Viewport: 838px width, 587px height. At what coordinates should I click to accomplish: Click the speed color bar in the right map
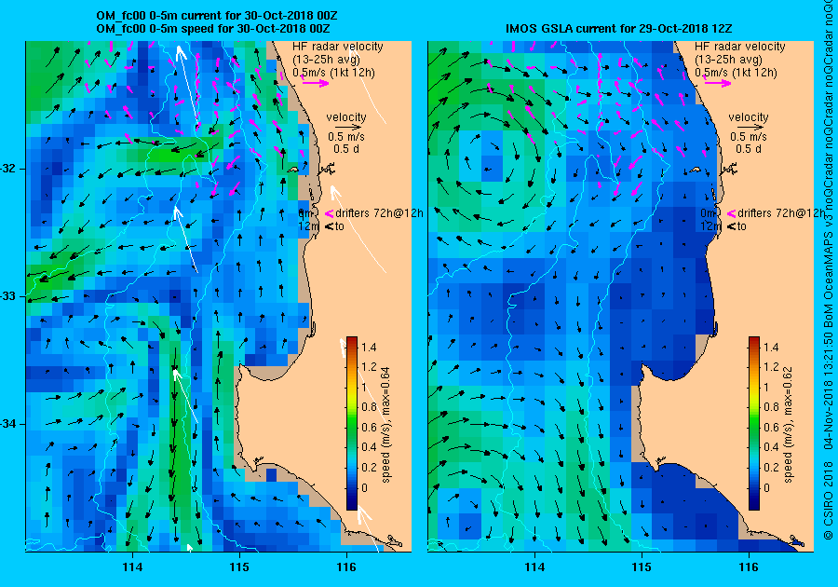[753, 423]
